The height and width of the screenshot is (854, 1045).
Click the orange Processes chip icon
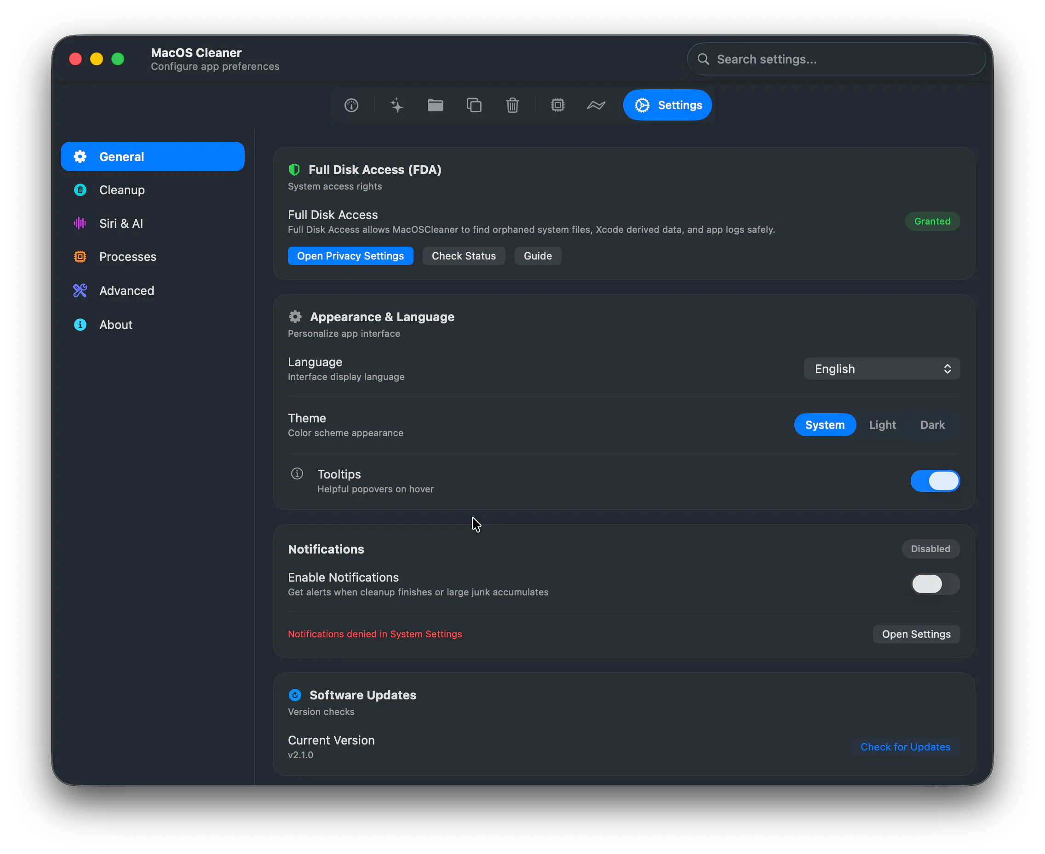[x=80, y=257]
